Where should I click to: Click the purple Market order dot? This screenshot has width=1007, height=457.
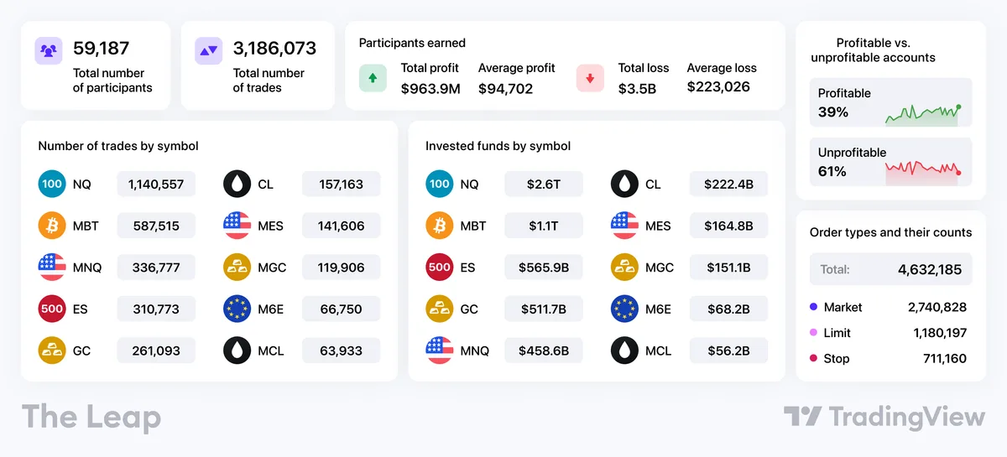click(813, 307)
